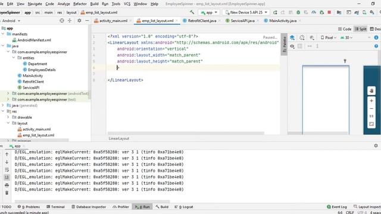This screenshot has width=381, height=214.
Task: Open the Project panel gear settings
Action: click(x=79, y=21)
